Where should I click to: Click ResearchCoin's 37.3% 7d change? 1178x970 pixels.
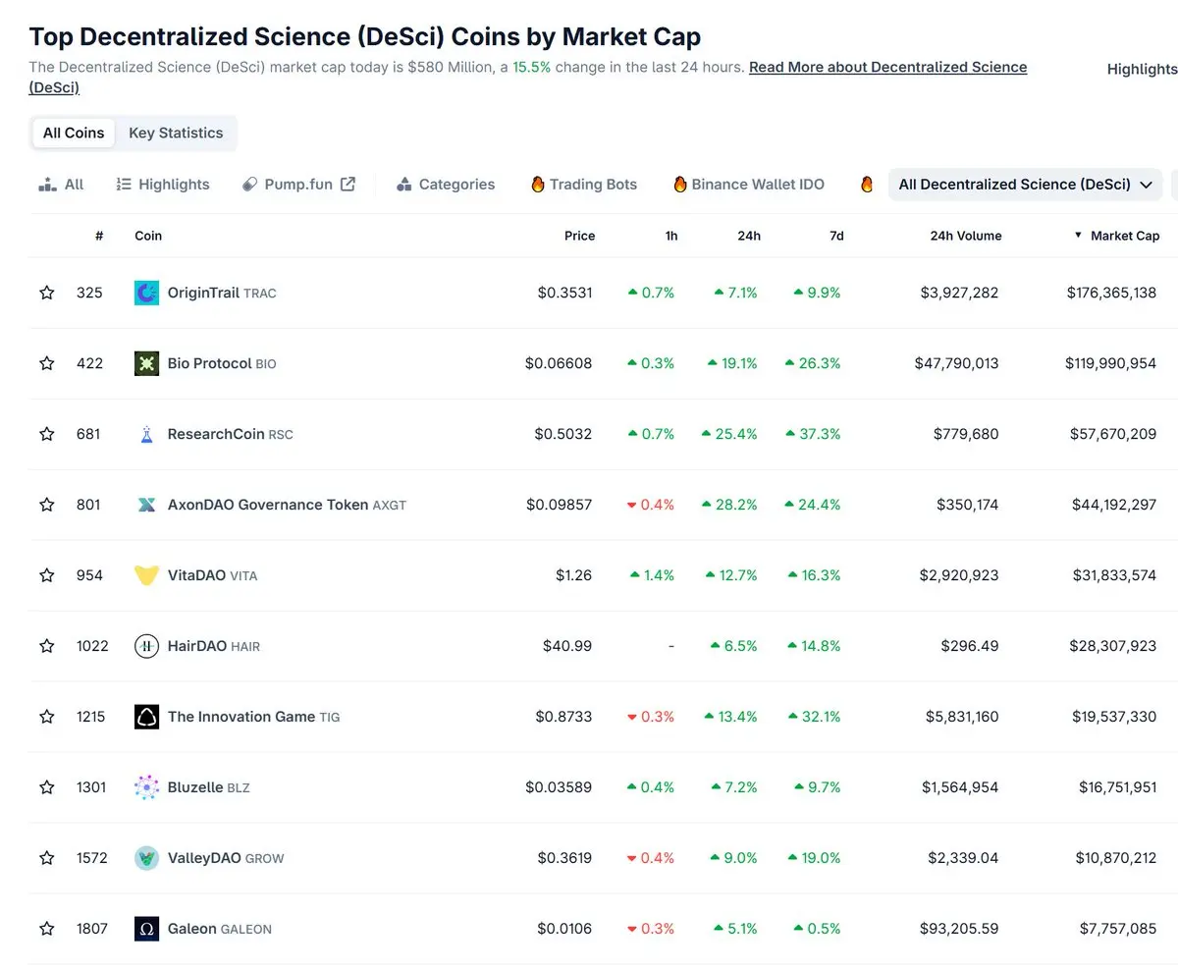[813, 434]
